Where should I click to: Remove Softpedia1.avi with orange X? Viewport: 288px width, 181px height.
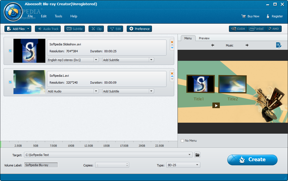172,73
